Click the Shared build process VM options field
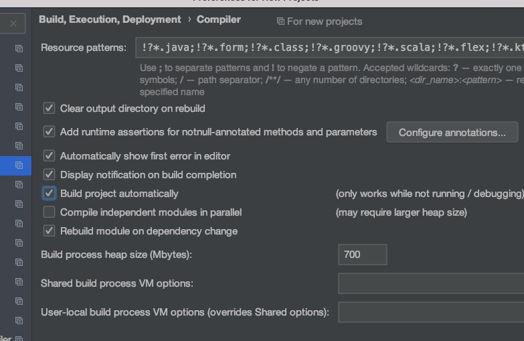This screenshot has width=524, height=341. point(430,283)
